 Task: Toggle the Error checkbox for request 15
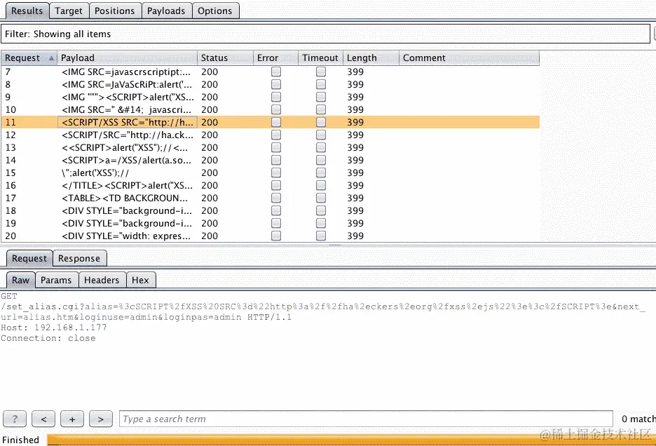[275, 173]
